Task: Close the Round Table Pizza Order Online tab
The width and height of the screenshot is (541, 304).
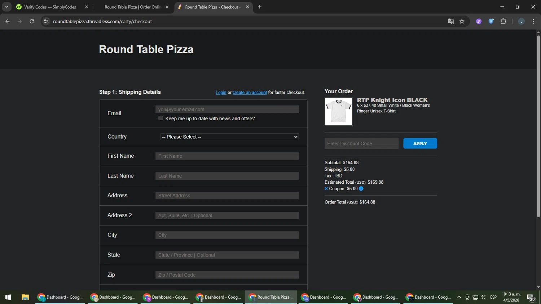Action: tap(167, 7)
